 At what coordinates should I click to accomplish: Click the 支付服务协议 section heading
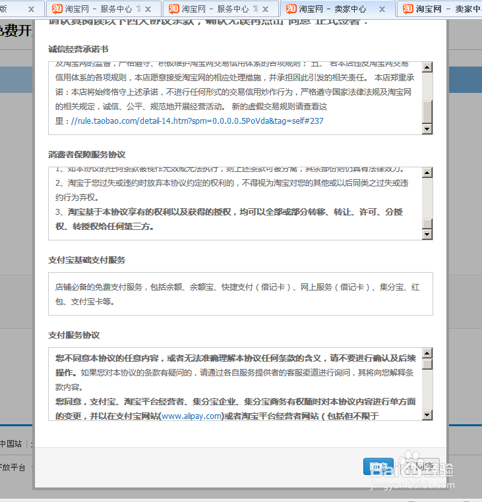click(74, 335)
